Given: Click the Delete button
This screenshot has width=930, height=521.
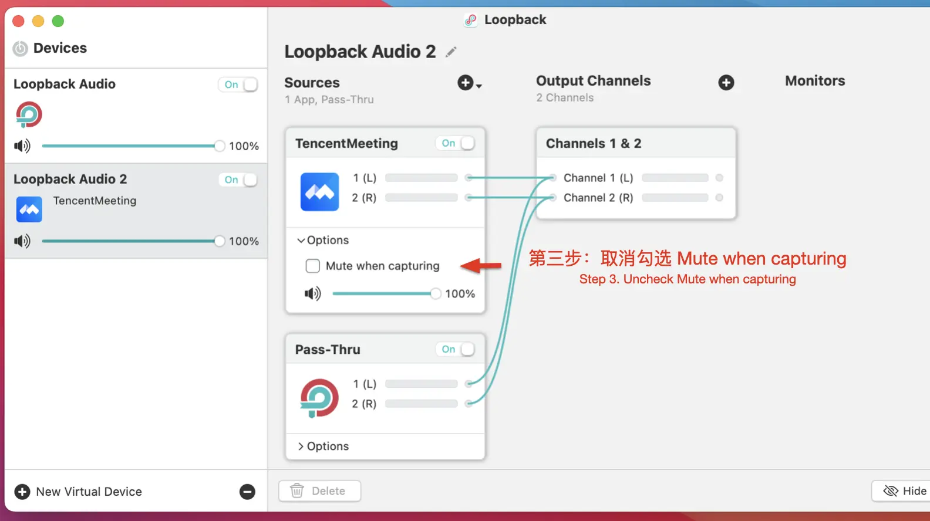Looking at the screenshot, I should tap(319, 491).
